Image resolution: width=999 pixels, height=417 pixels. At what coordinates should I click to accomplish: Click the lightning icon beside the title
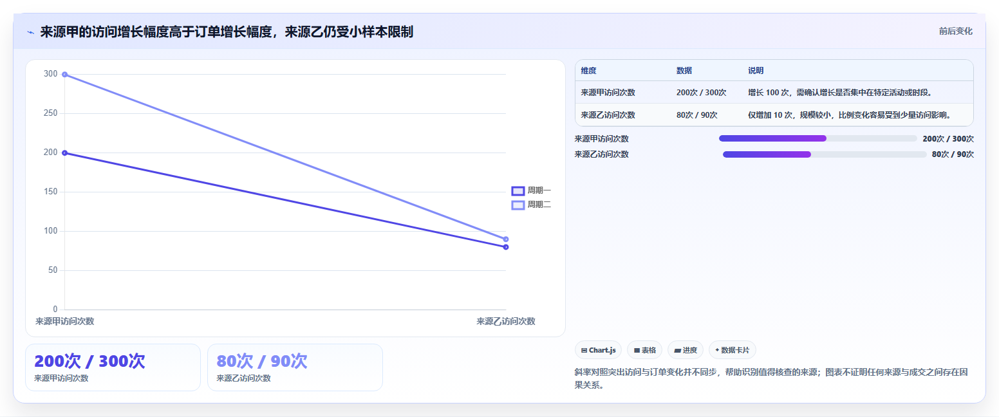(x=30, y=32)
